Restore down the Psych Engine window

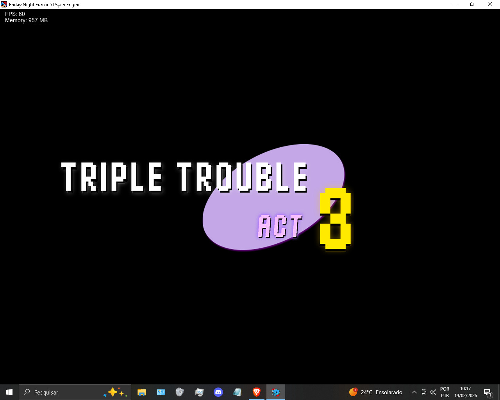pyautogui.click(x=472, y=4)
